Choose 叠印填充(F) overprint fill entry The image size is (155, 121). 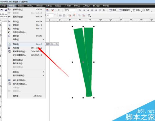coord(26,63)
